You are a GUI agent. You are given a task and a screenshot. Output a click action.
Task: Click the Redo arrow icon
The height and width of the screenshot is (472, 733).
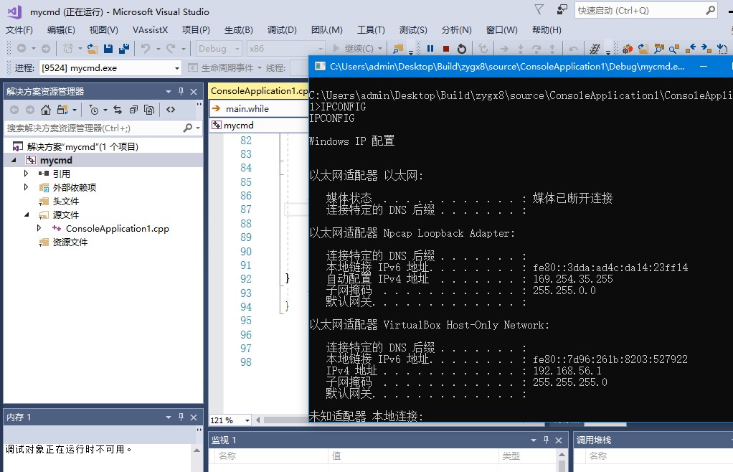(x=171, y=49)
